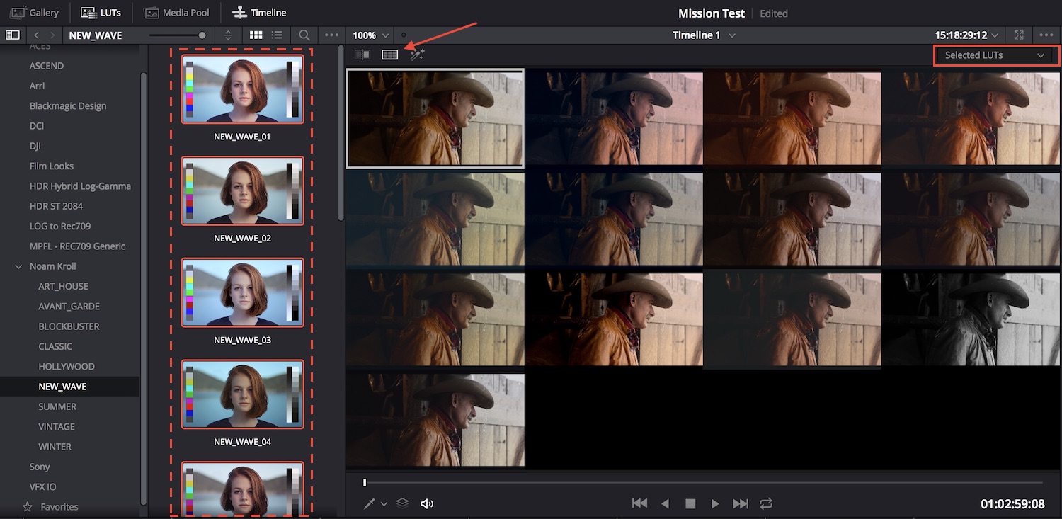Viewport: 1062px width, 519px height.
Task: Open the 15:18:29:12 timecode display dropdown
Action: 966,35
